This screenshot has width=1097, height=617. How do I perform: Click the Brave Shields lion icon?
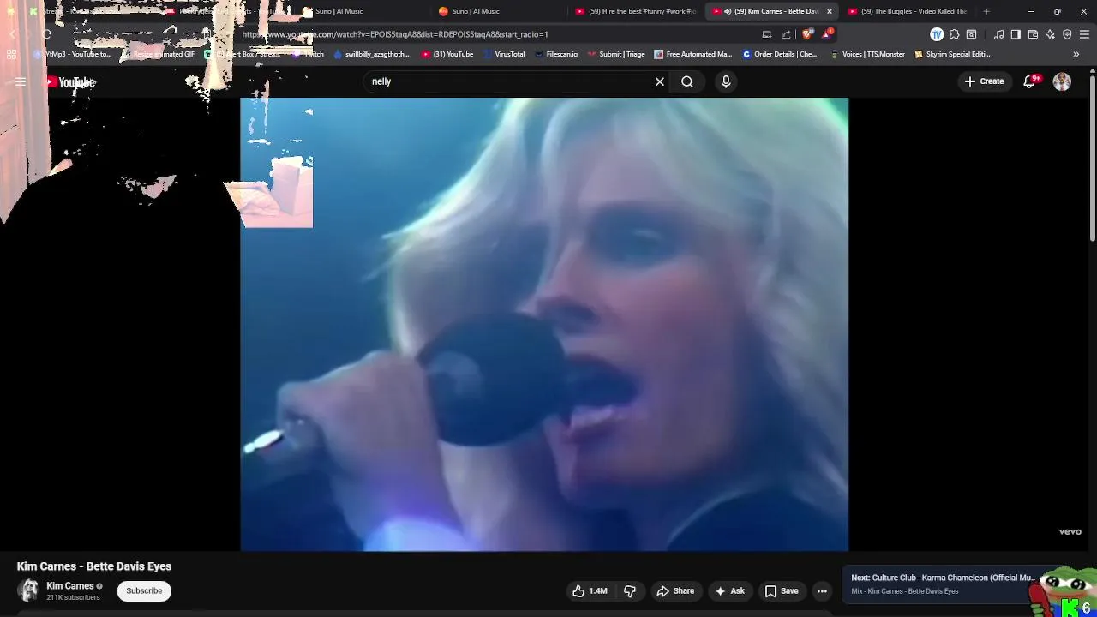coord(807,34)
